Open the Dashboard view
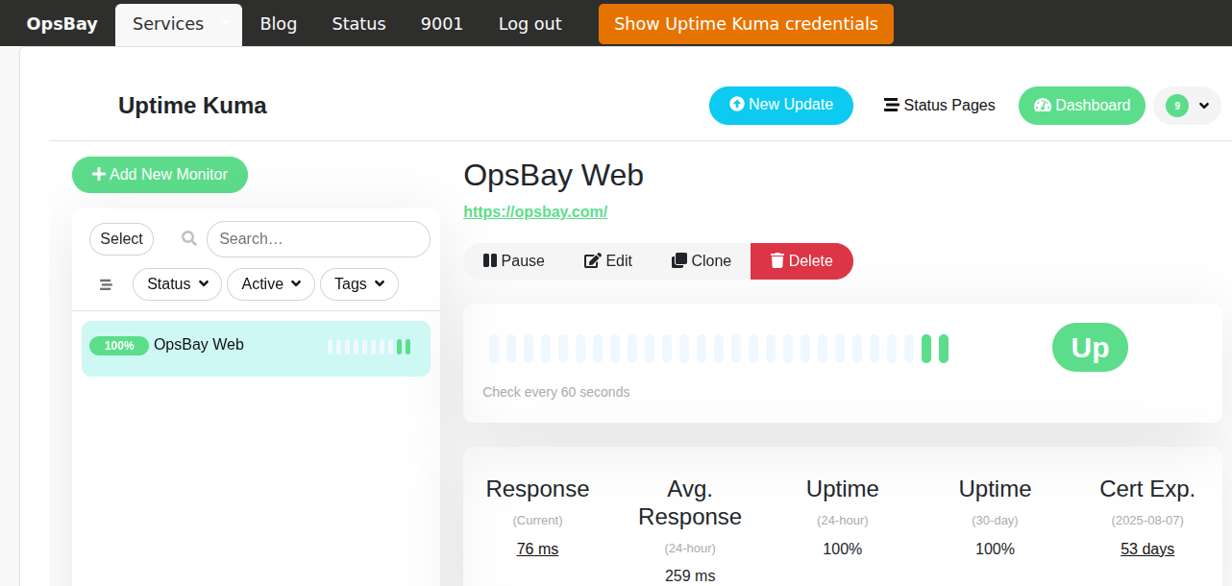The image size is (1232, 586). click(x=1082, y=106)
